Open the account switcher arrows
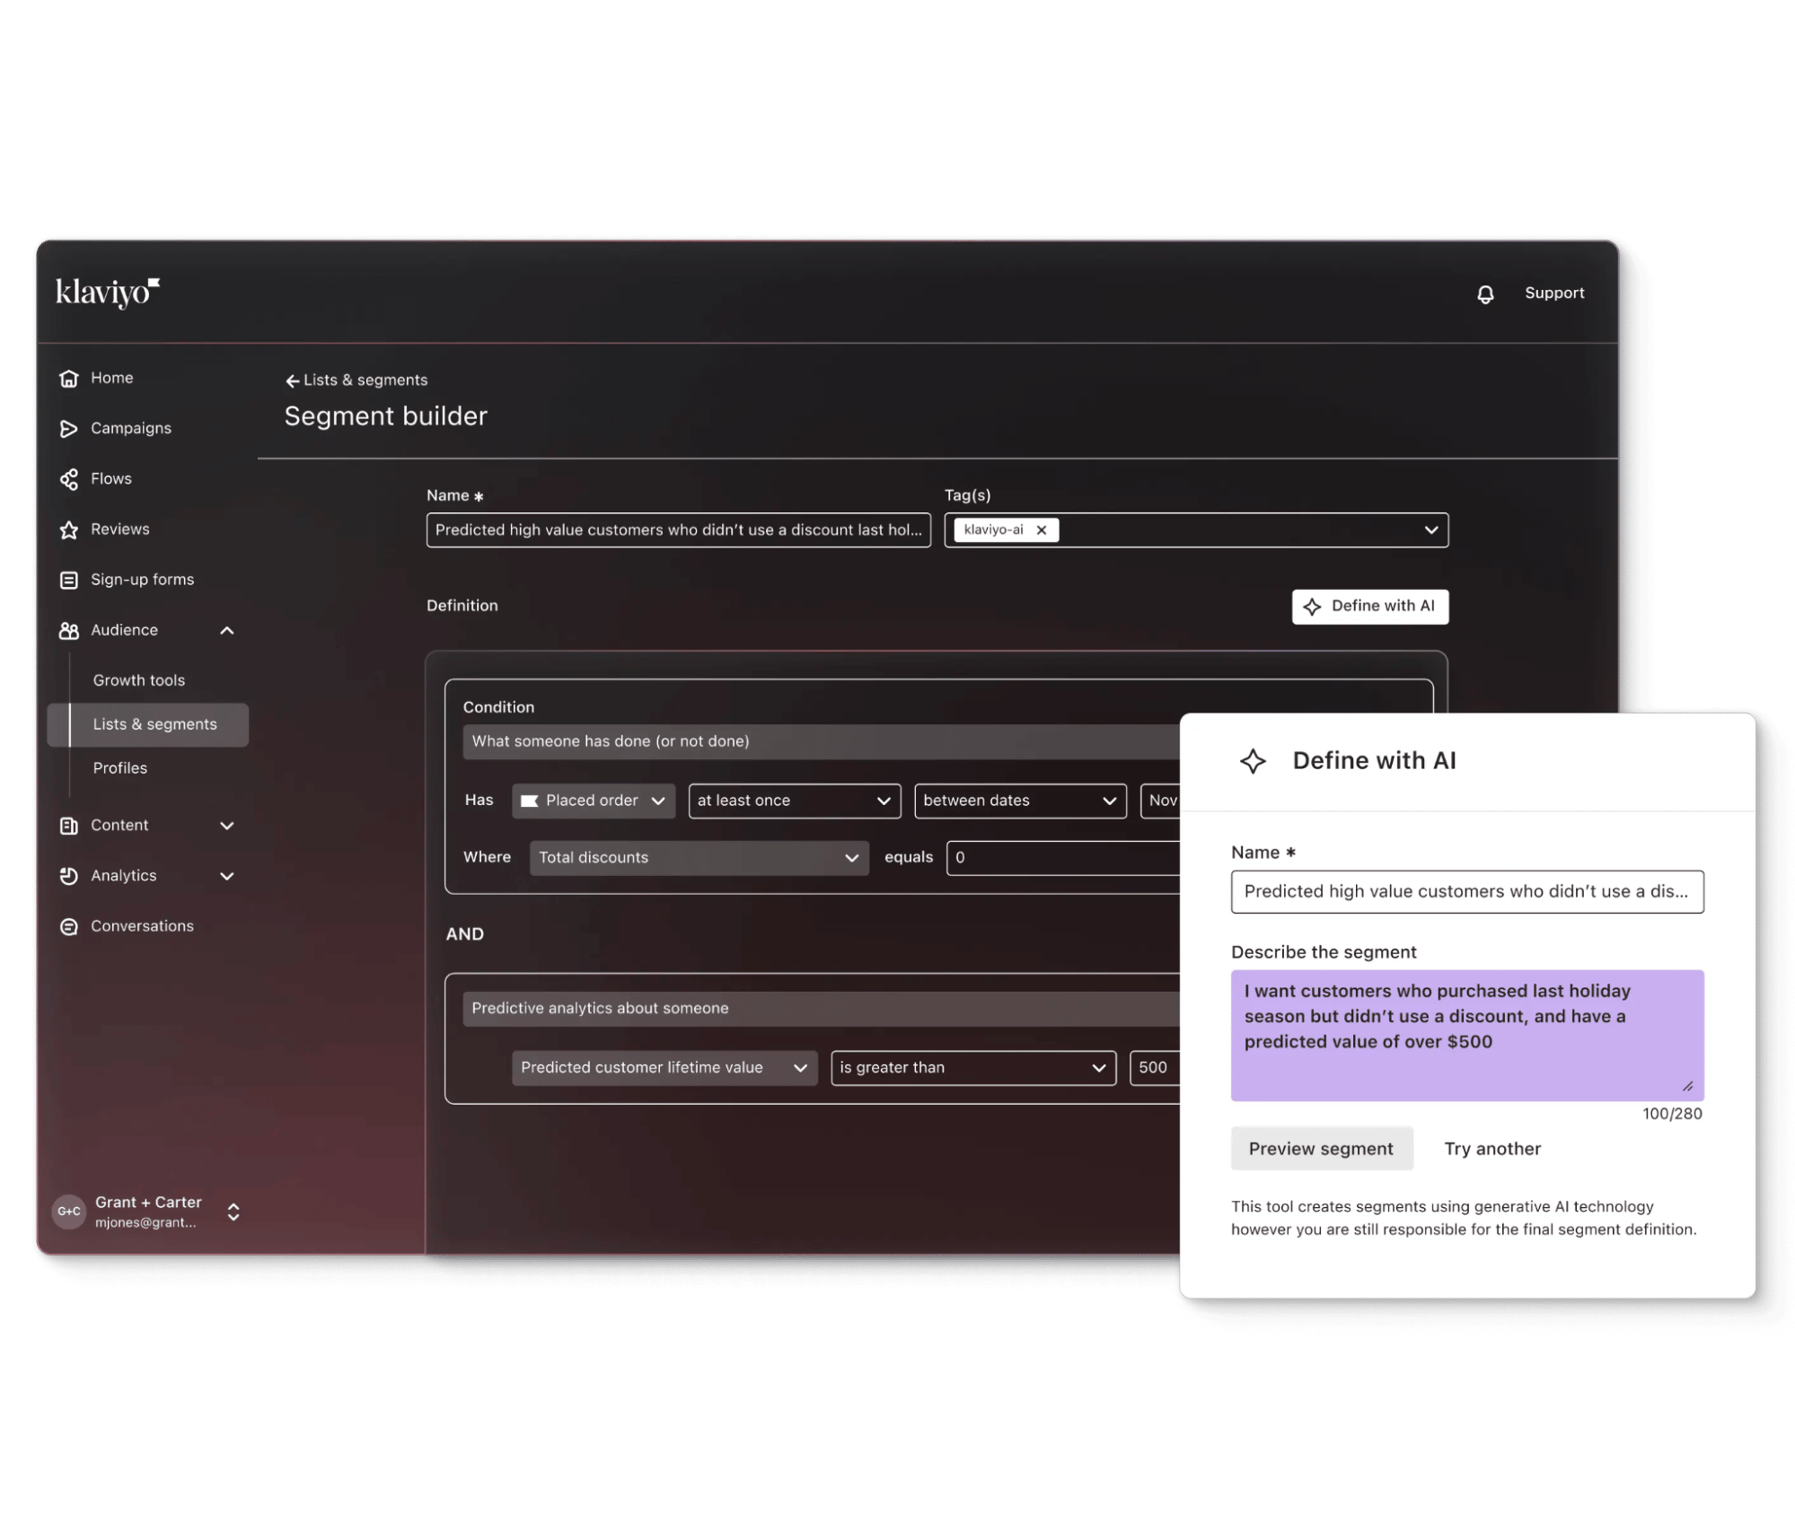 pyautogui.click(x=233, y=1212)
